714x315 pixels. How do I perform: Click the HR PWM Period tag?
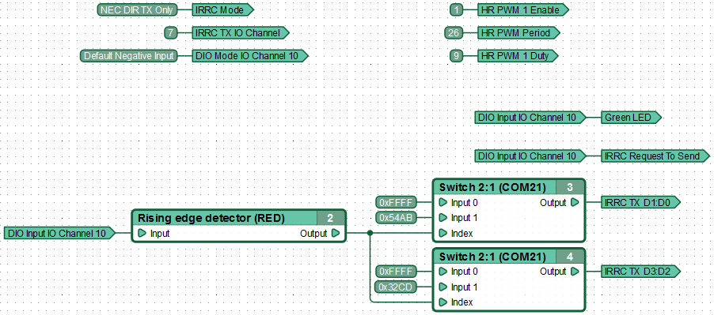[518, 32]
